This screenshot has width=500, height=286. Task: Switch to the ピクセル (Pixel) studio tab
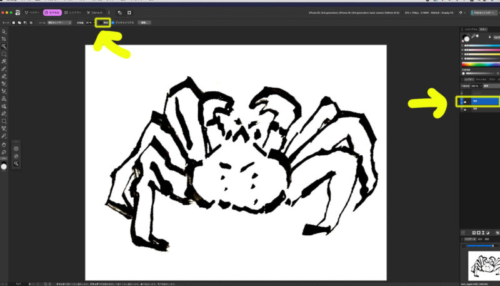[x=52, y=13]
